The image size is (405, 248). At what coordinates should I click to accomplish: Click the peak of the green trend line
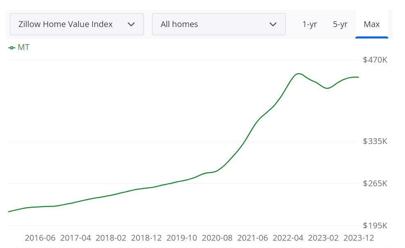298,74
